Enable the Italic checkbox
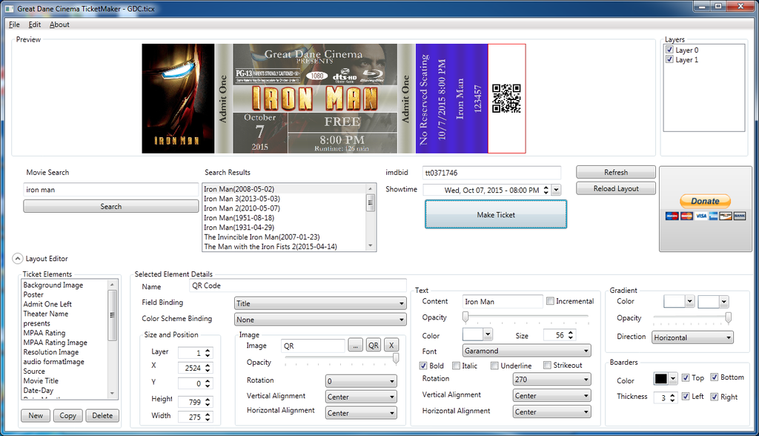The width and height of the screenshot is (759, 436). click(x=456, y=366)
